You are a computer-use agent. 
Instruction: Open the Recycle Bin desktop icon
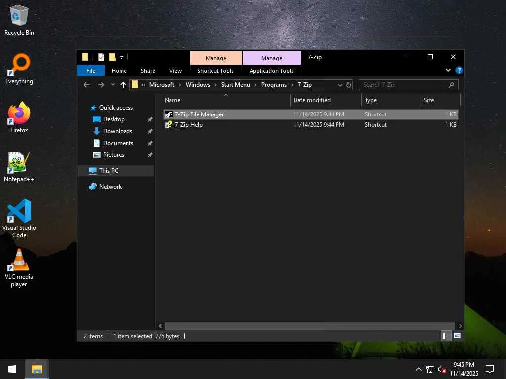19,20
